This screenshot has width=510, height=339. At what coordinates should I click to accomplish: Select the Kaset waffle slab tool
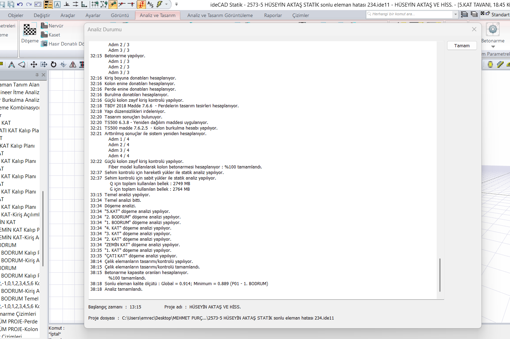tap(51, 35)
